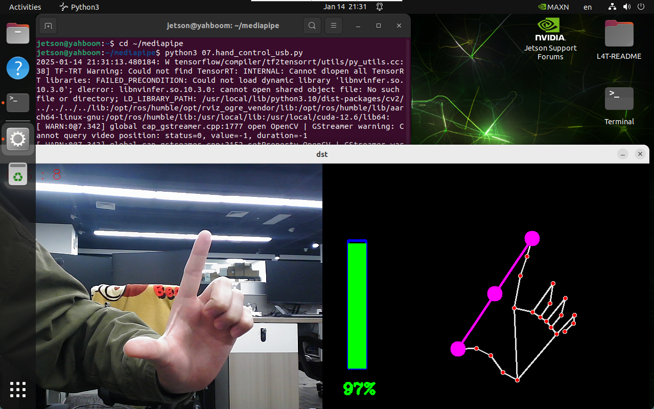Click the terminal title "jetson@yahboom: ~/mediapipe"
Image resolution: width=654 pixels, height=409 pixels.
pyautogui.click(x=223, y=26)
